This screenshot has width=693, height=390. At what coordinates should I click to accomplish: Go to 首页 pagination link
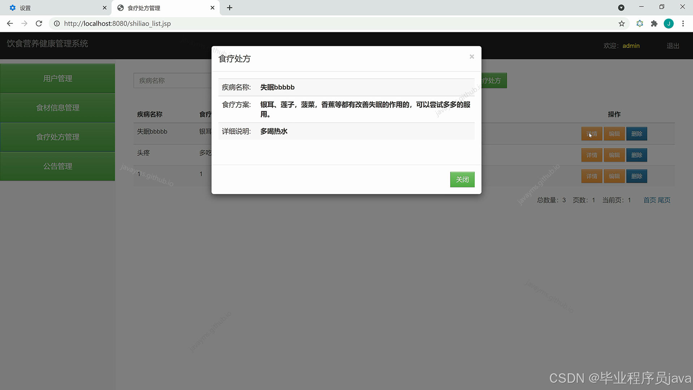[x=649, y=200]
